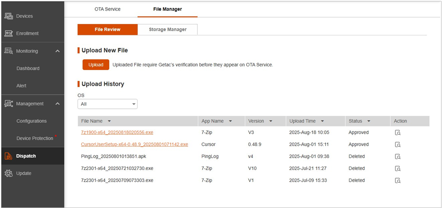Open the details icon for the CursorUserSetup row

point(397,144)
